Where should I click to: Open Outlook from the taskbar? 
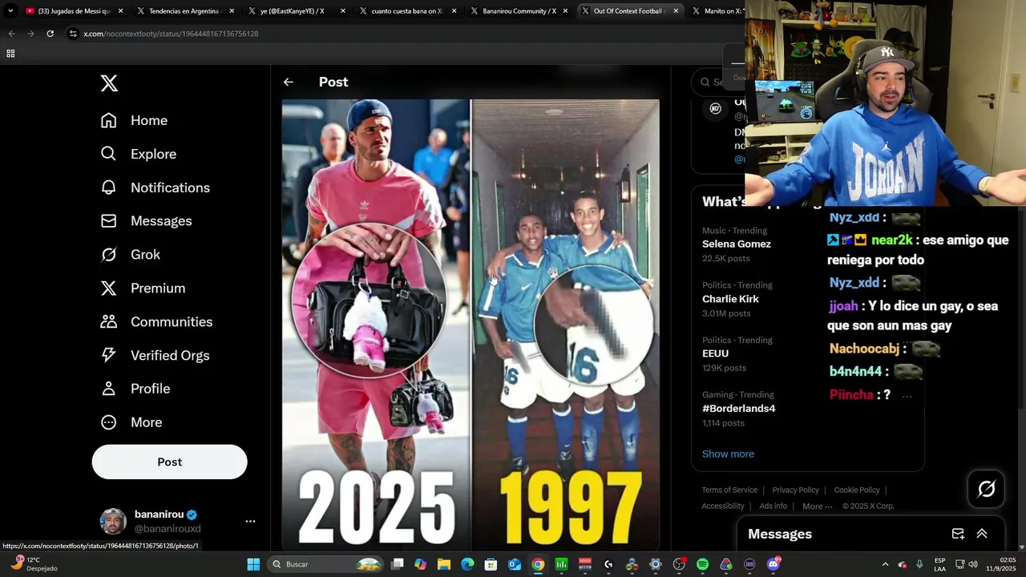(515, 564)
